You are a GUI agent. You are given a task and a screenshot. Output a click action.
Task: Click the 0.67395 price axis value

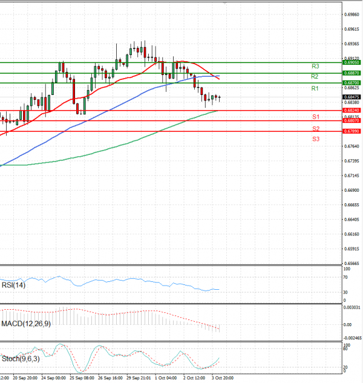(x=352, y=161)
